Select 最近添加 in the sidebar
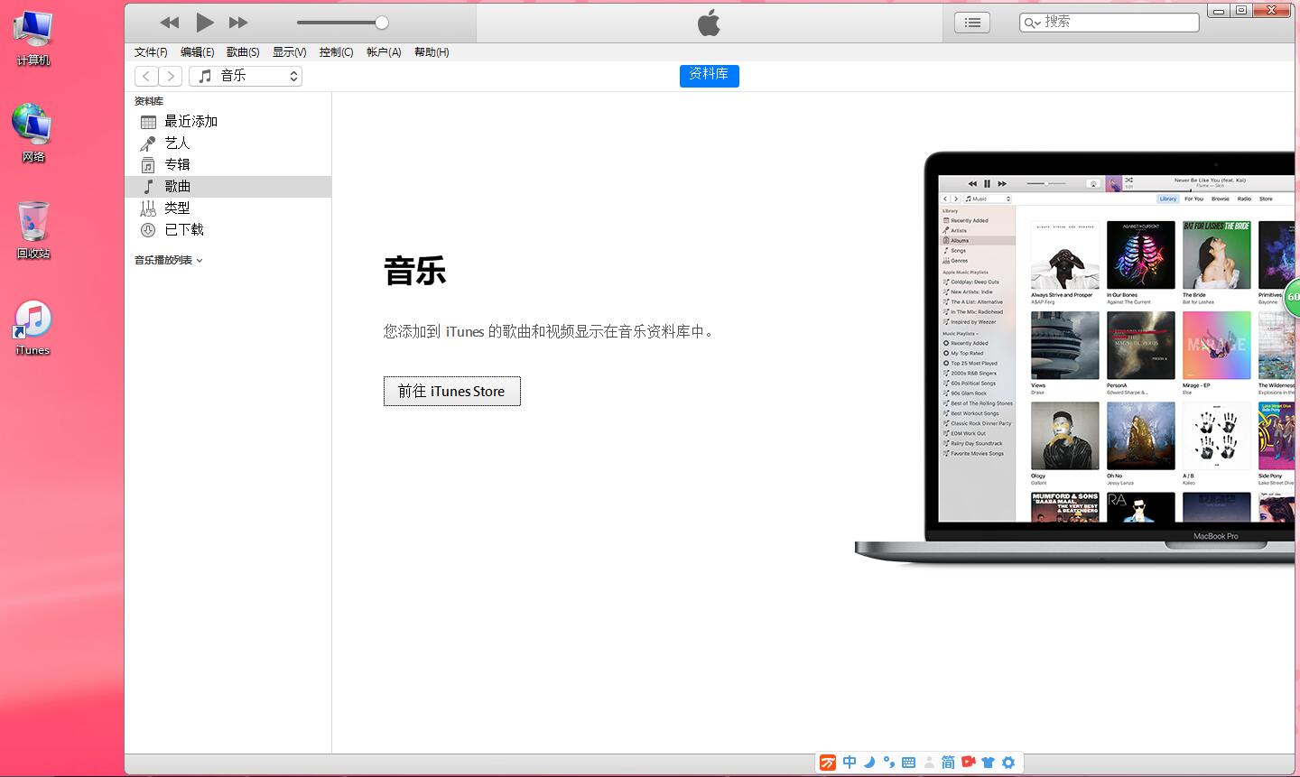 coord(228,122)
